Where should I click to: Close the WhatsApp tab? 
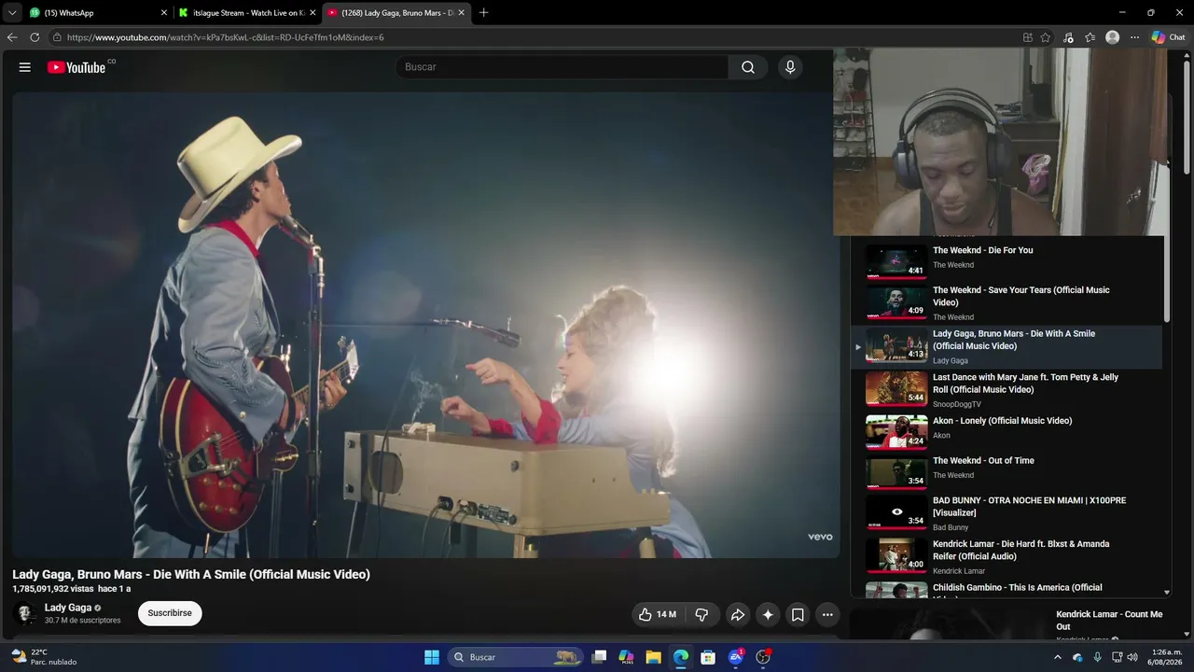(164, 13)
